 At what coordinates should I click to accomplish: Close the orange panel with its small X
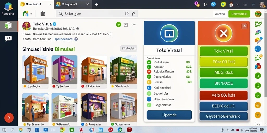[245, 26]
